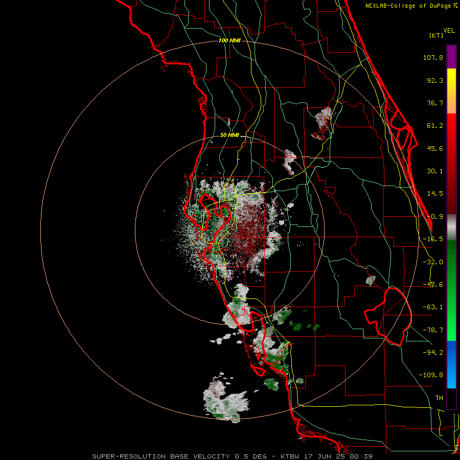Click the 50 NMI range ring label

click(x=229, y=135)
